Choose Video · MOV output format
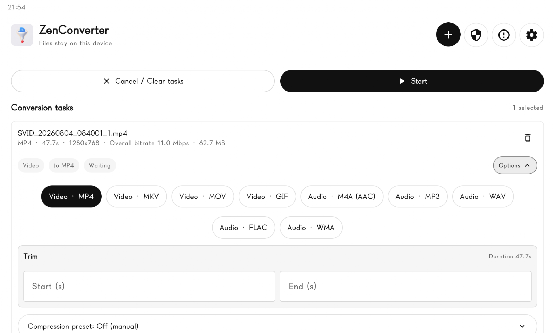This screenshot has height=333, width=555. click(x=203, y=196)
